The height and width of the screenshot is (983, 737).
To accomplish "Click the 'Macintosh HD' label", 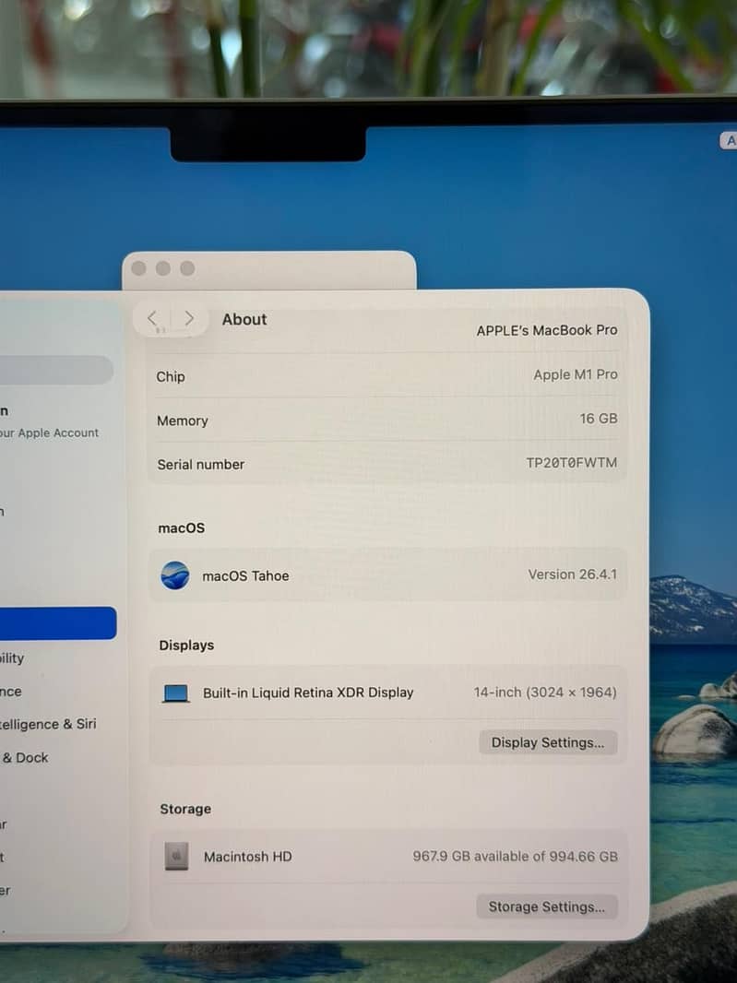I will 247,857.
